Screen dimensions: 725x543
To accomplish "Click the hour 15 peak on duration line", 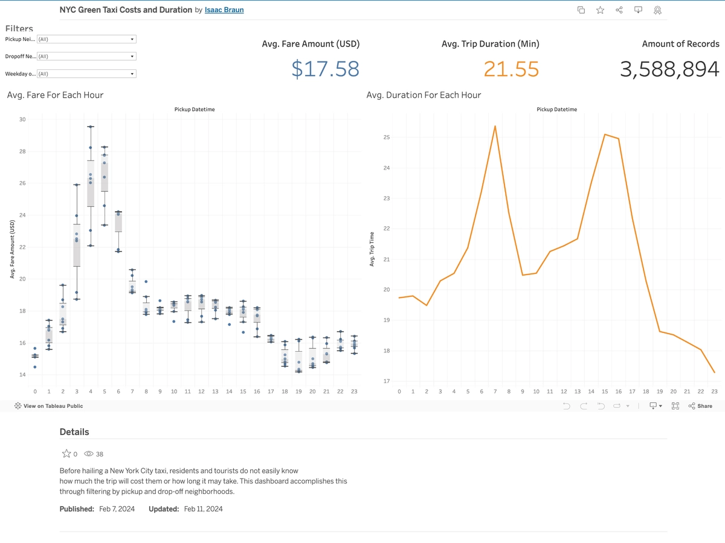I will tap(605, 135).
